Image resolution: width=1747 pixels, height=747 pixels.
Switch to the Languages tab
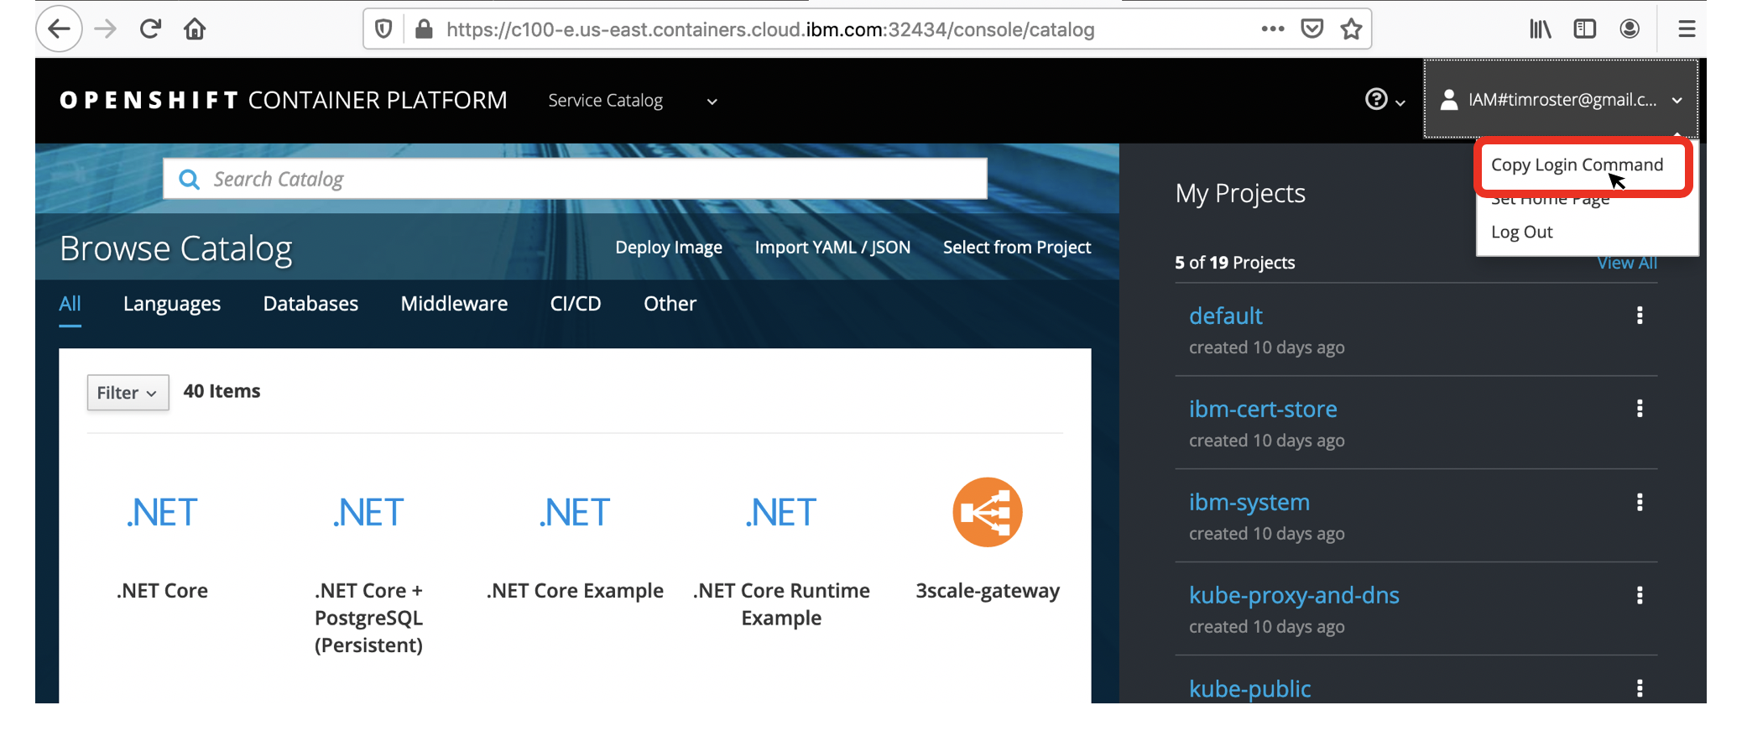(172, 304)
